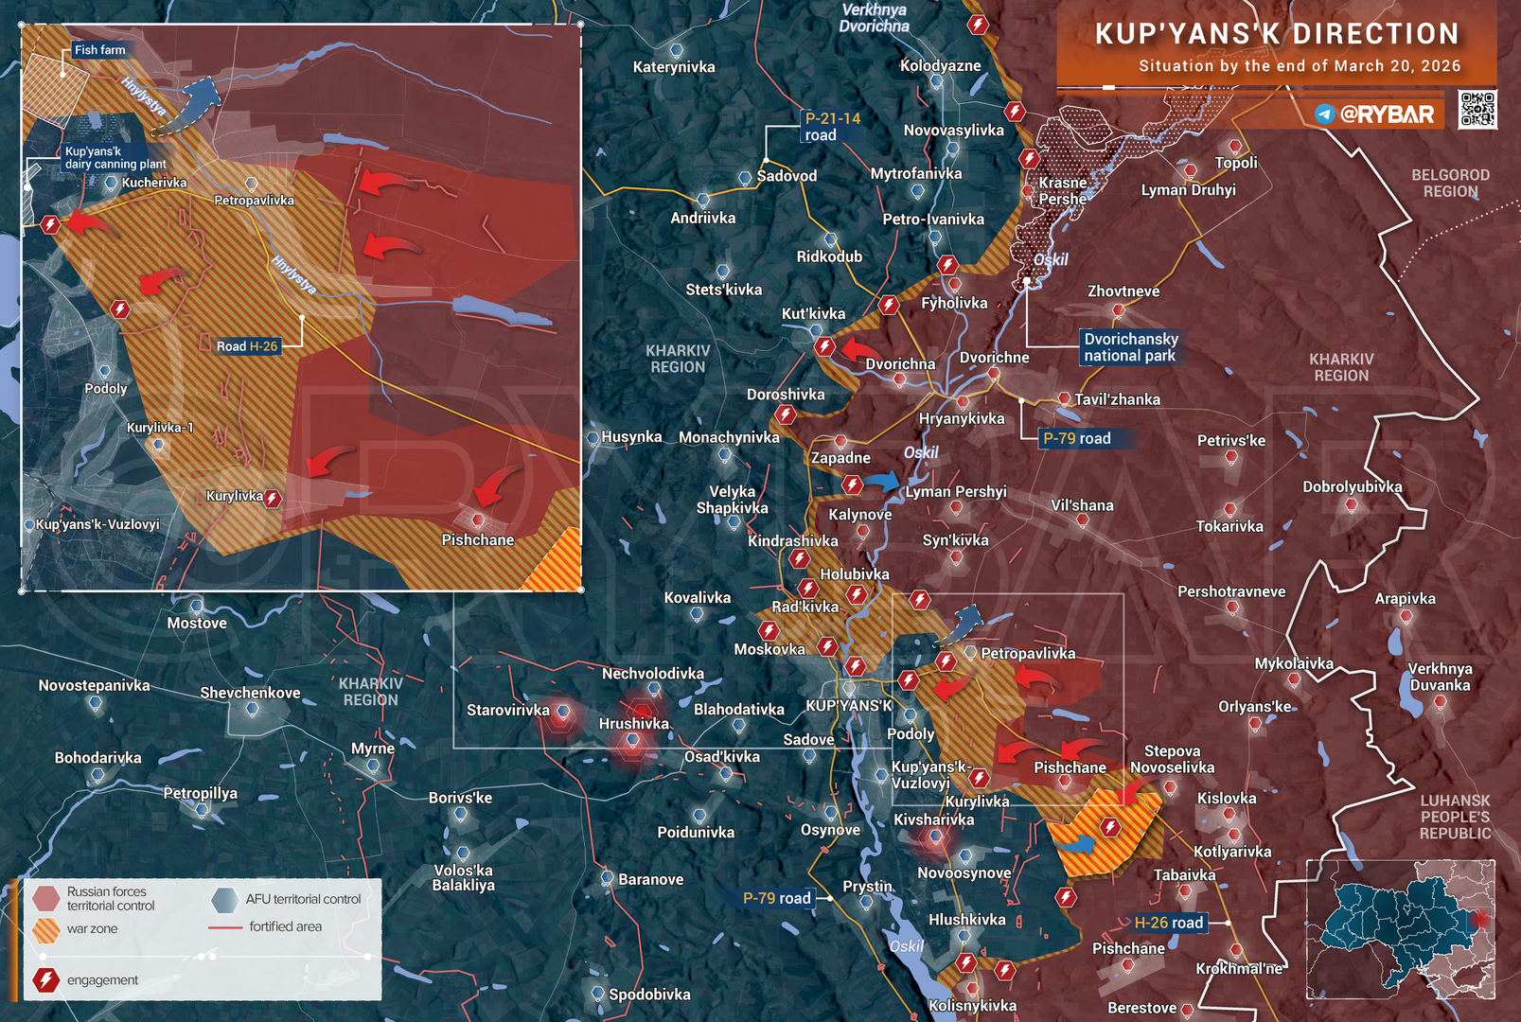1521x1022 pixels.
Task: Click the blue arrow left of Lyman Pershyi
Action: [882, 483]
